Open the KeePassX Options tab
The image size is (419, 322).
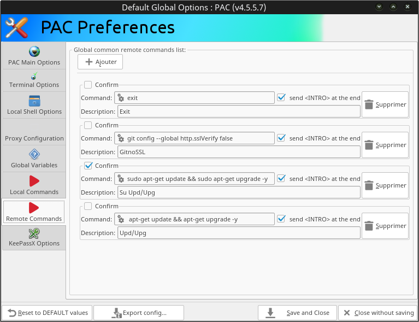coord(34,238)
